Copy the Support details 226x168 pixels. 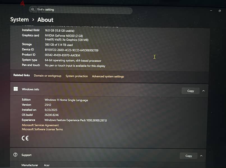point(188,156)
